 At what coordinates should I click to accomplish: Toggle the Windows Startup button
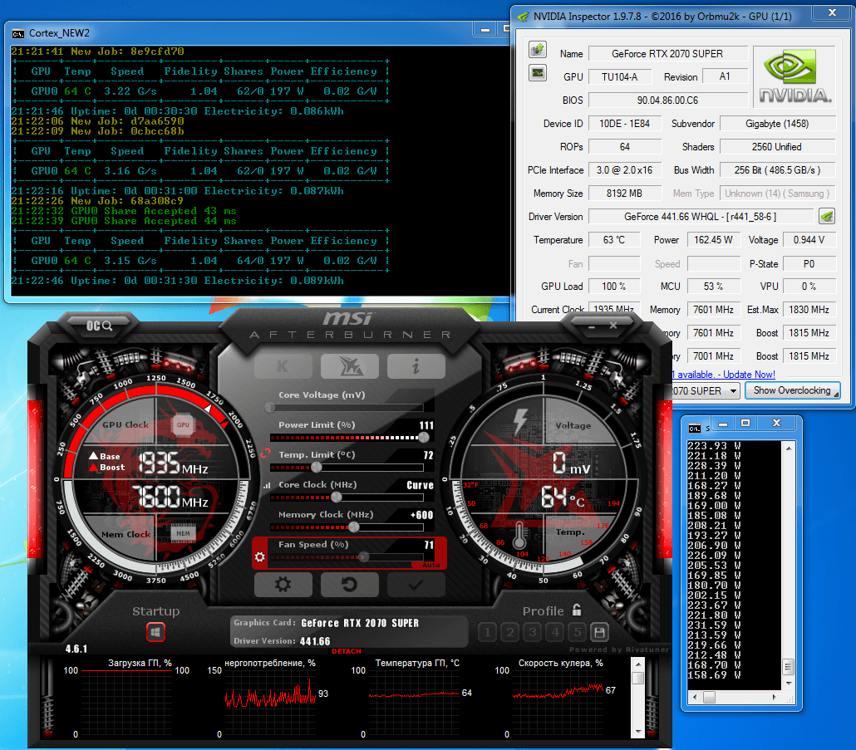point(155,633)
